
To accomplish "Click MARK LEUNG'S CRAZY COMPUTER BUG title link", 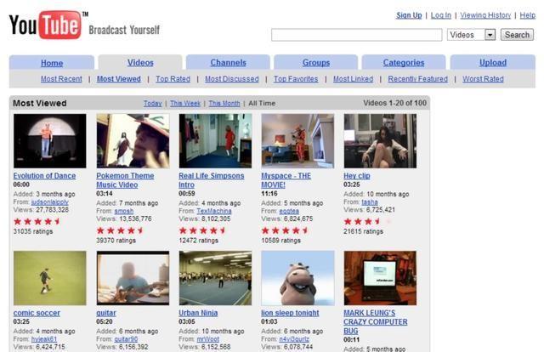I will pyautogui.click(x=376, y=322).
